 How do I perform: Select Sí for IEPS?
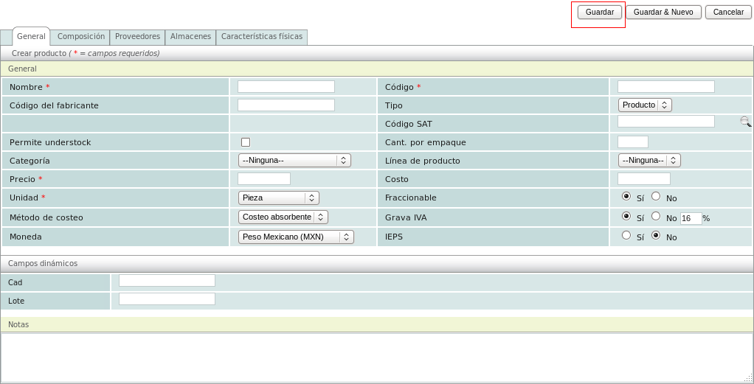click(626, 236)
